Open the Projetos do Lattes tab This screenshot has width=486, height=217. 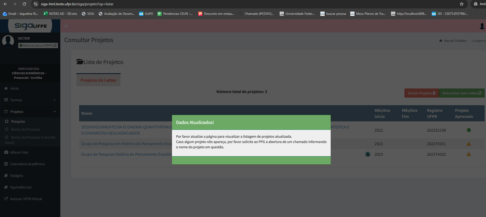coord(98,80)
